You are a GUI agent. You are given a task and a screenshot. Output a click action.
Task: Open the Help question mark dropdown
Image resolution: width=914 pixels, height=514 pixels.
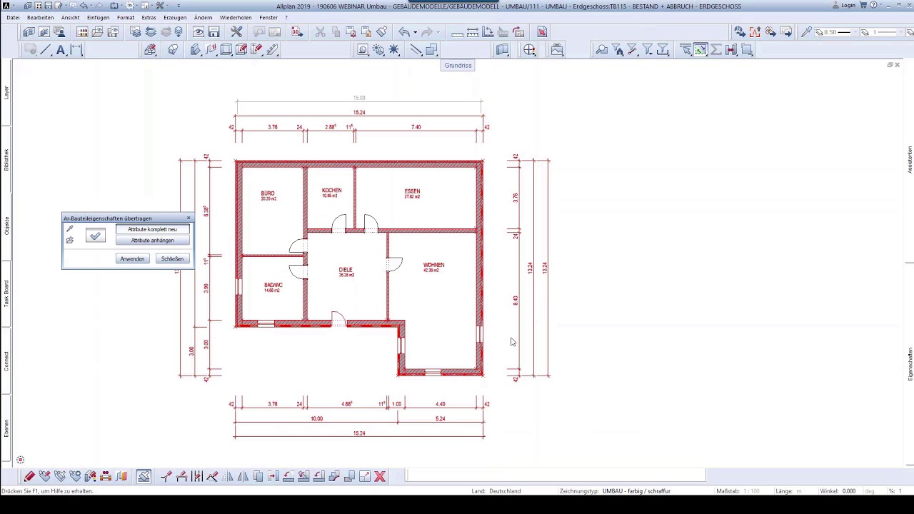pyautogui.click(x=875, y=5)
